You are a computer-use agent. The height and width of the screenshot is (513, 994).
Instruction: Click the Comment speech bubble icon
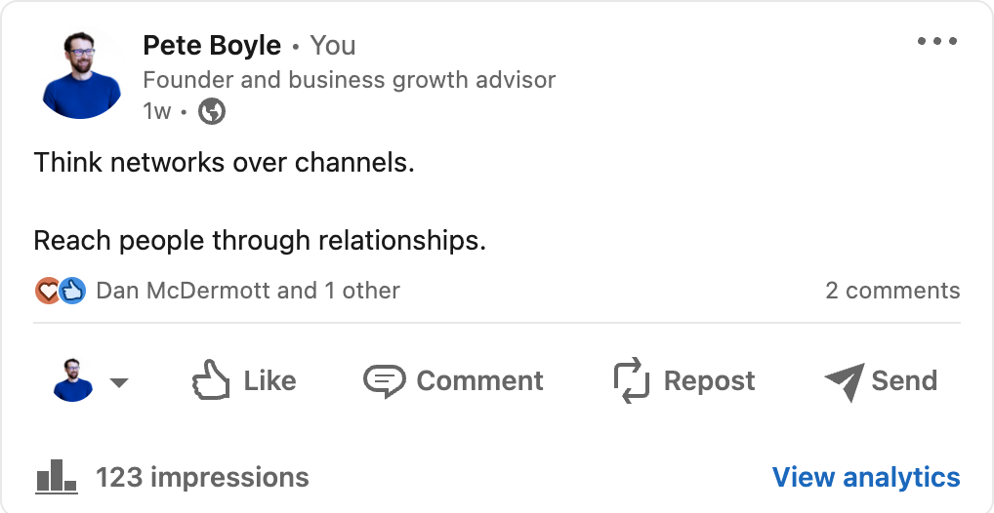click(384, 380)
